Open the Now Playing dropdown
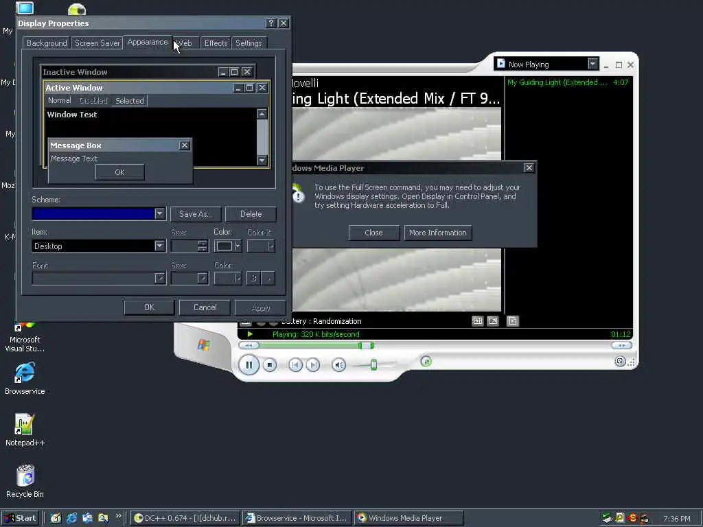 [x=592, y=64]
